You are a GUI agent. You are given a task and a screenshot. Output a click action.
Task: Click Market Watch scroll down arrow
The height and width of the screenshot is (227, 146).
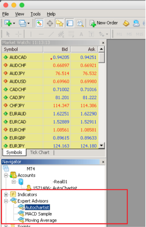(x=101, y=146)
